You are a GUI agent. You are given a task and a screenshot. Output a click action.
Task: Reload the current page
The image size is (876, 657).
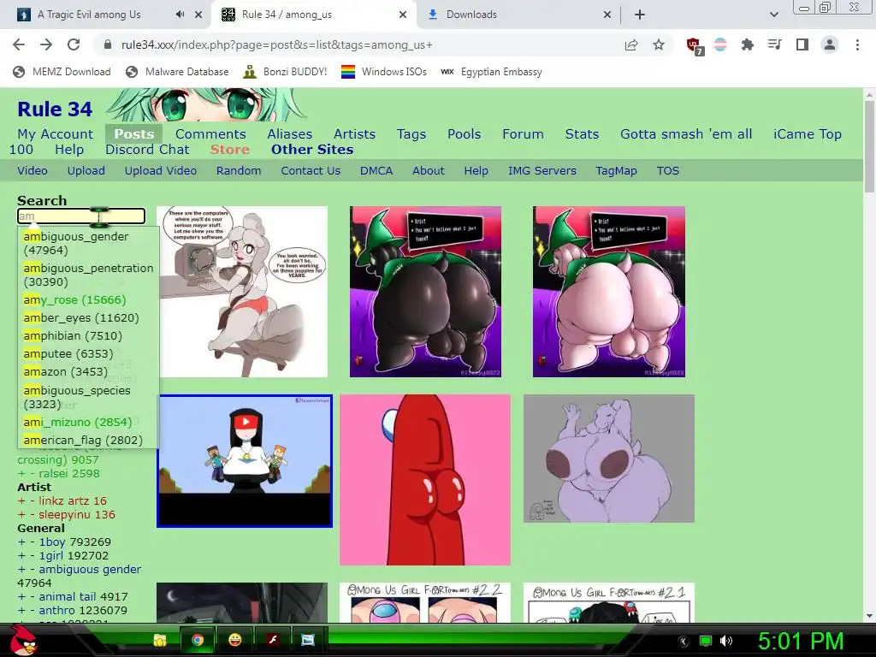(74, 44)
